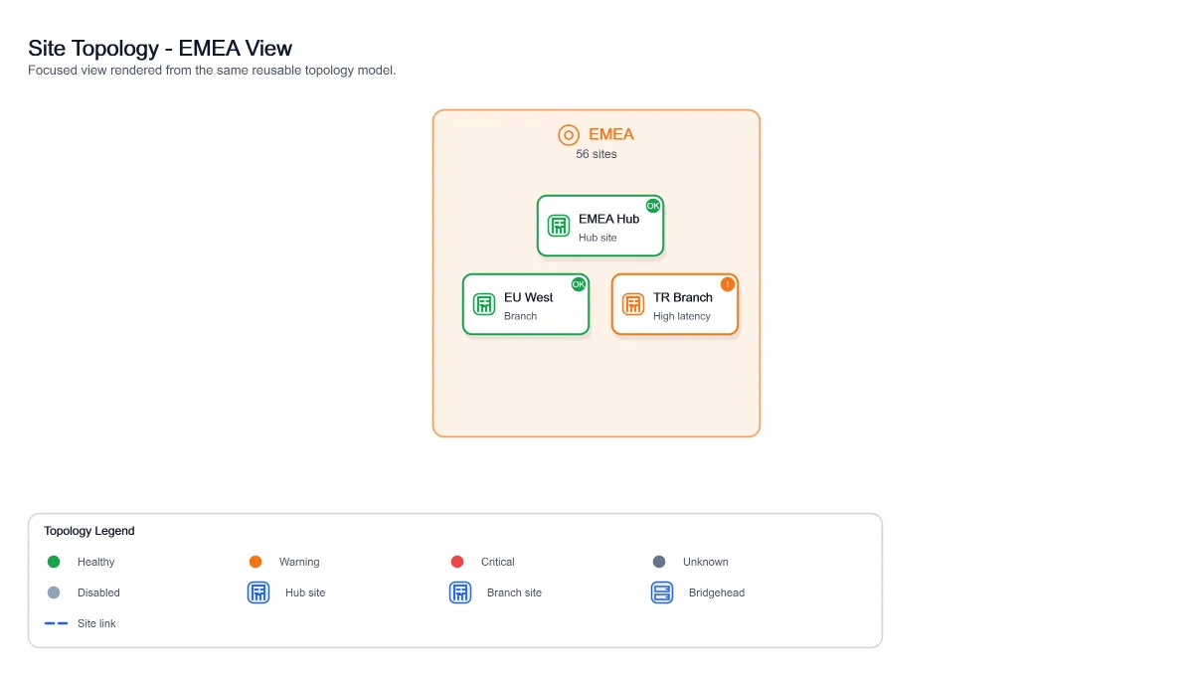Viewport: 1193px width, 676px height.
Task: Click the dark gray Unknown status dot
Action: click(659, 562)
